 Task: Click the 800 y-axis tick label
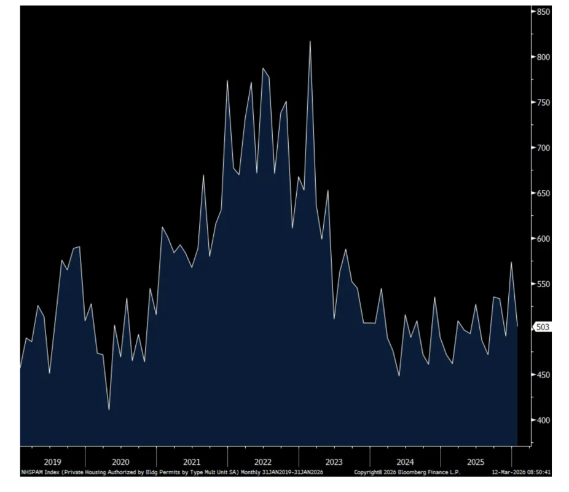(542, 57)
